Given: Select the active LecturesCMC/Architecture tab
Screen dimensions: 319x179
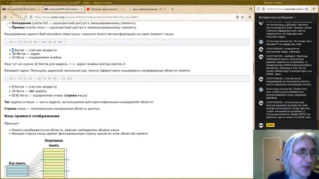Looking at the screenshot, I should click(63, 9).
